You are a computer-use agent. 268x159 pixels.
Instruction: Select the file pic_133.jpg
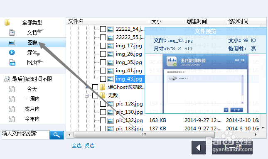click(129, 129)
